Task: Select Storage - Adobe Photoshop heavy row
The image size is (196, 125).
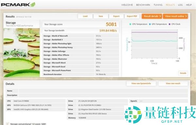Action: (x=81, y=47)
